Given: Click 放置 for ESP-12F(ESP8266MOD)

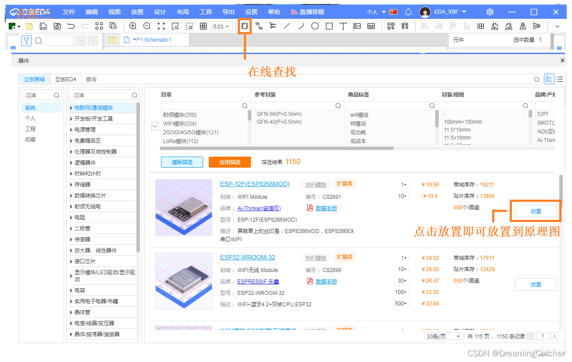Looking at the screenshot, I should tap(536, 211).
